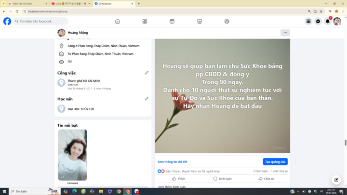Open the account profile avatar menu
Viewport: 347px width, 195px height.
[337, 22]
